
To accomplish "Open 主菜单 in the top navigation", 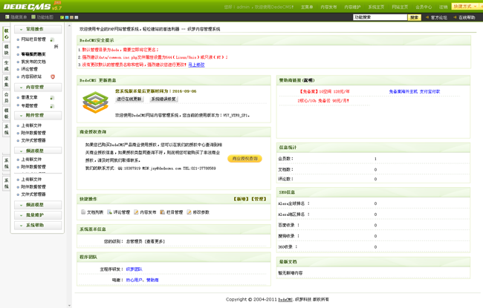I will [x=307, y=7].
